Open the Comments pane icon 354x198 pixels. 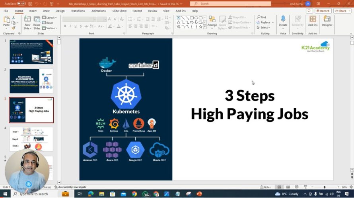pos(309,11)
